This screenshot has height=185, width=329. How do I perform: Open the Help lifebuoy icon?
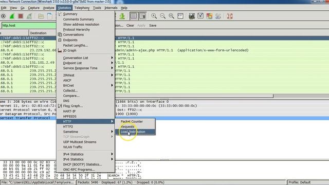coord(230,16)
